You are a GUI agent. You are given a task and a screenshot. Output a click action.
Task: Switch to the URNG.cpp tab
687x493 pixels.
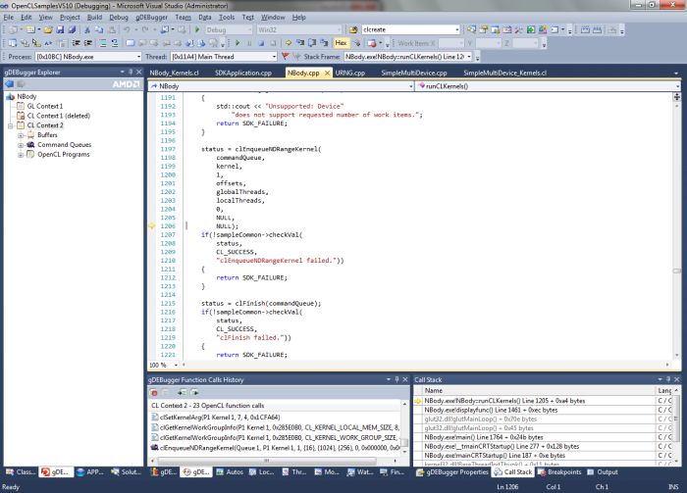coord(350,73)
